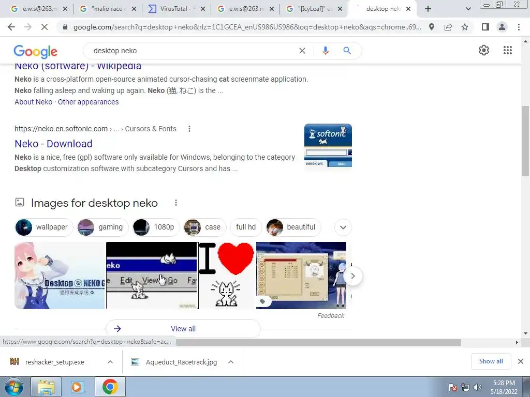Viewport: 530px width, 397px height.
Task: Open a new browser tab
Action: [x=428, y=9]
